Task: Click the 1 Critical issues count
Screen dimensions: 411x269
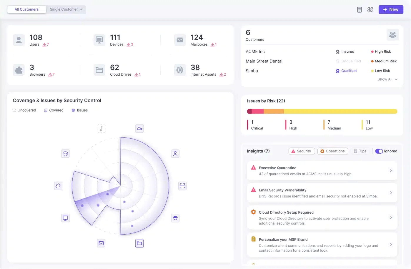Action: pyautogui.click(x=255, y=125)
